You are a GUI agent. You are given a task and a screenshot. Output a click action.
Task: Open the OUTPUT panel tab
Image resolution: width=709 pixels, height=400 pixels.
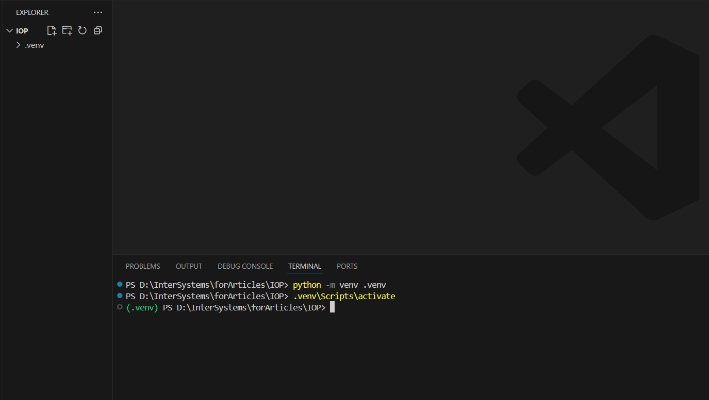click(189, 266)
